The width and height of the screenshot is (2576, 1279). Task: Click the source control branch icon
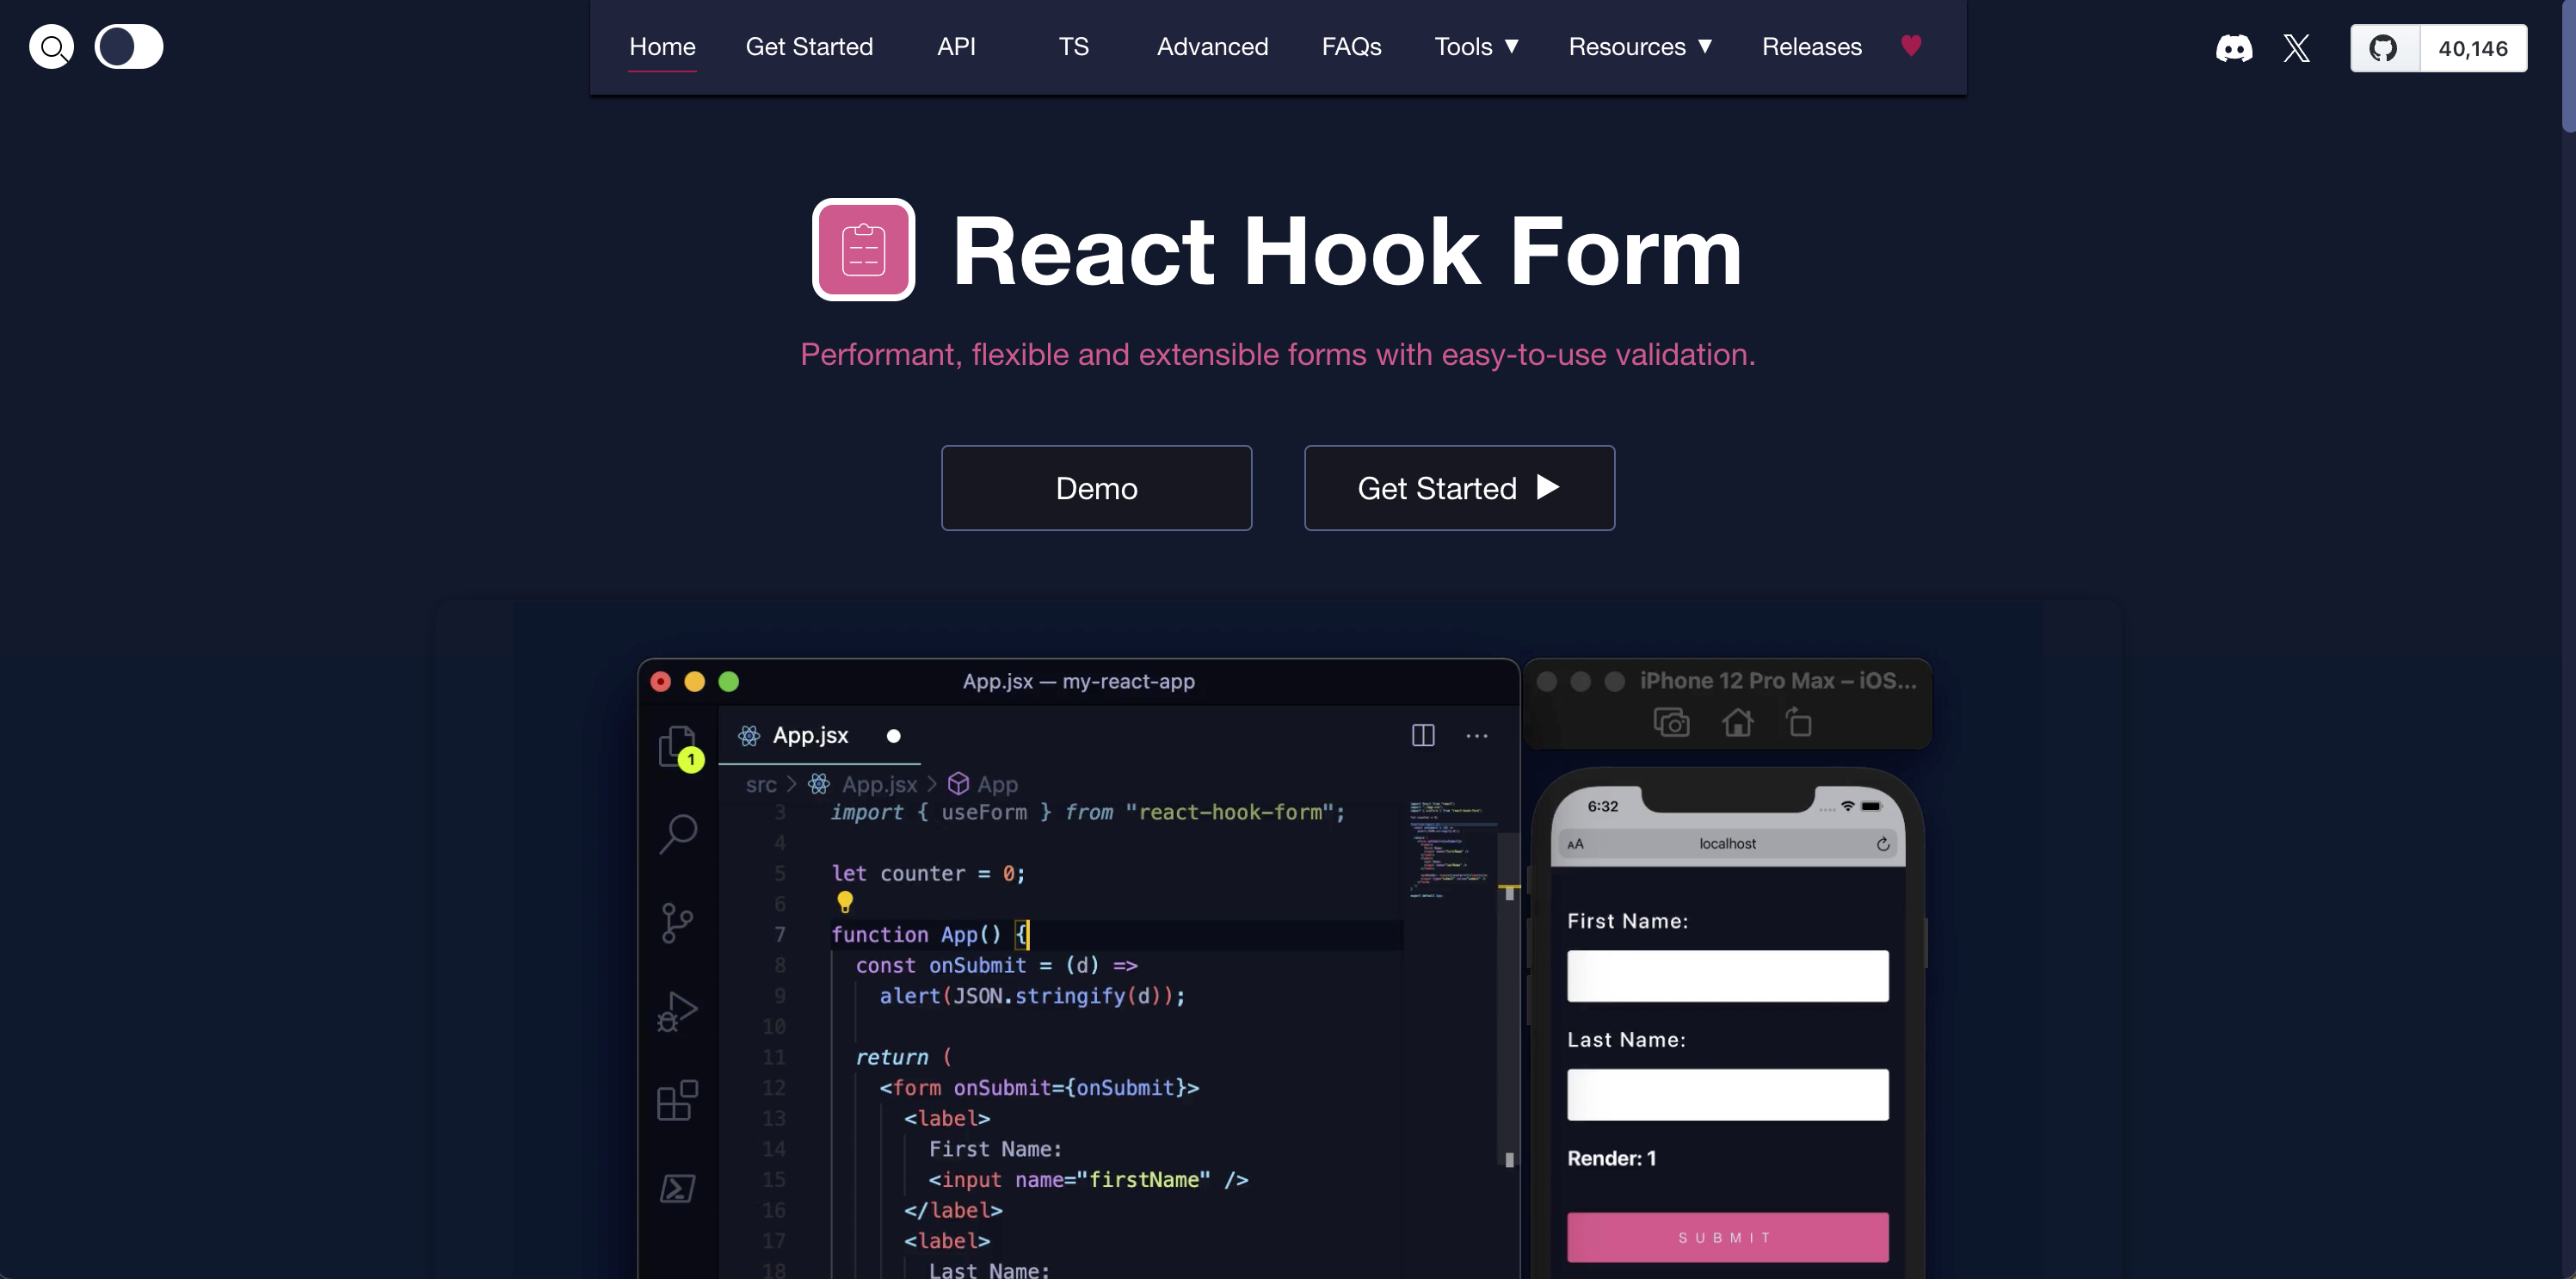click(x=677, y=922)
